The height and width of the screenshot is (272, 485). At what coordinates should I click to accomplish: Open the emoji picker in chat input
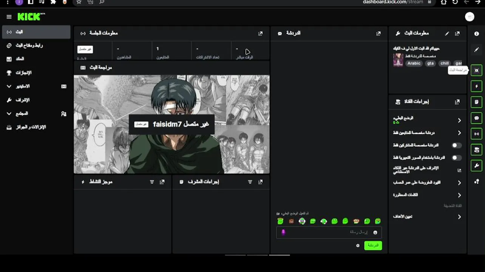[x=375, y=232]
